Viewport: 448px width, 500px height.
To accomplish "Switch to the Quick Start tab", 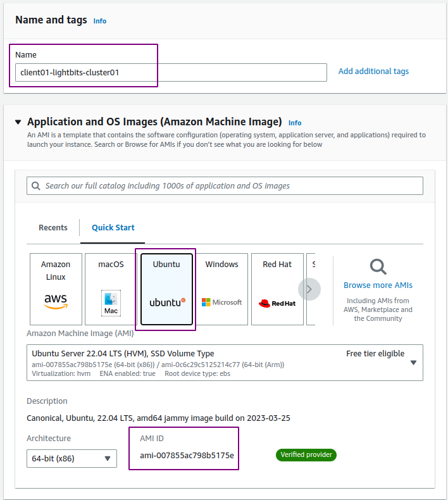I will [113, 228].
